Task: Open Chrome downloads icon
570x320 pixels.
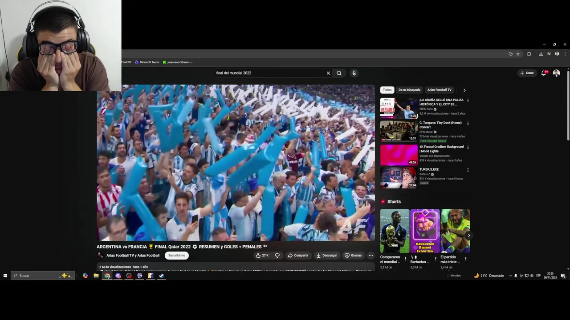Action: tap(541, 54)
